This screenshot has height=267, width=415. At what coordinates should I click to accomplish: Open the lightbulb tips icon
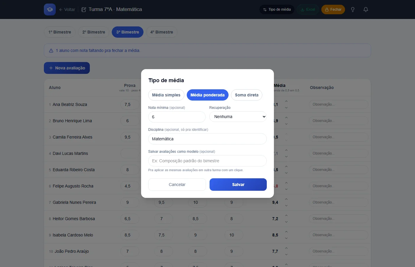click(353, 9)
